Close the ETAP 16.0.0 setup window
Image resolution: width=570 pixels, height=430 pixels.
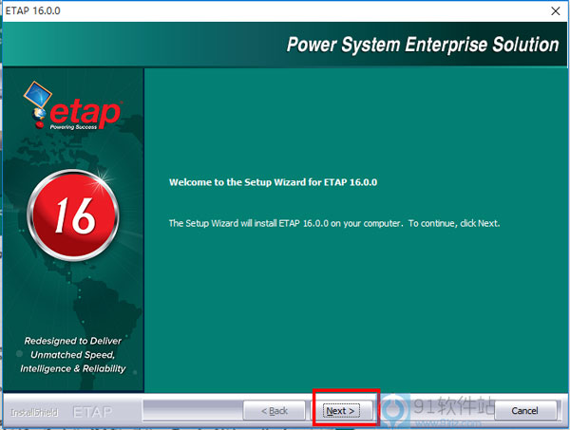click(x=553, y=10)
